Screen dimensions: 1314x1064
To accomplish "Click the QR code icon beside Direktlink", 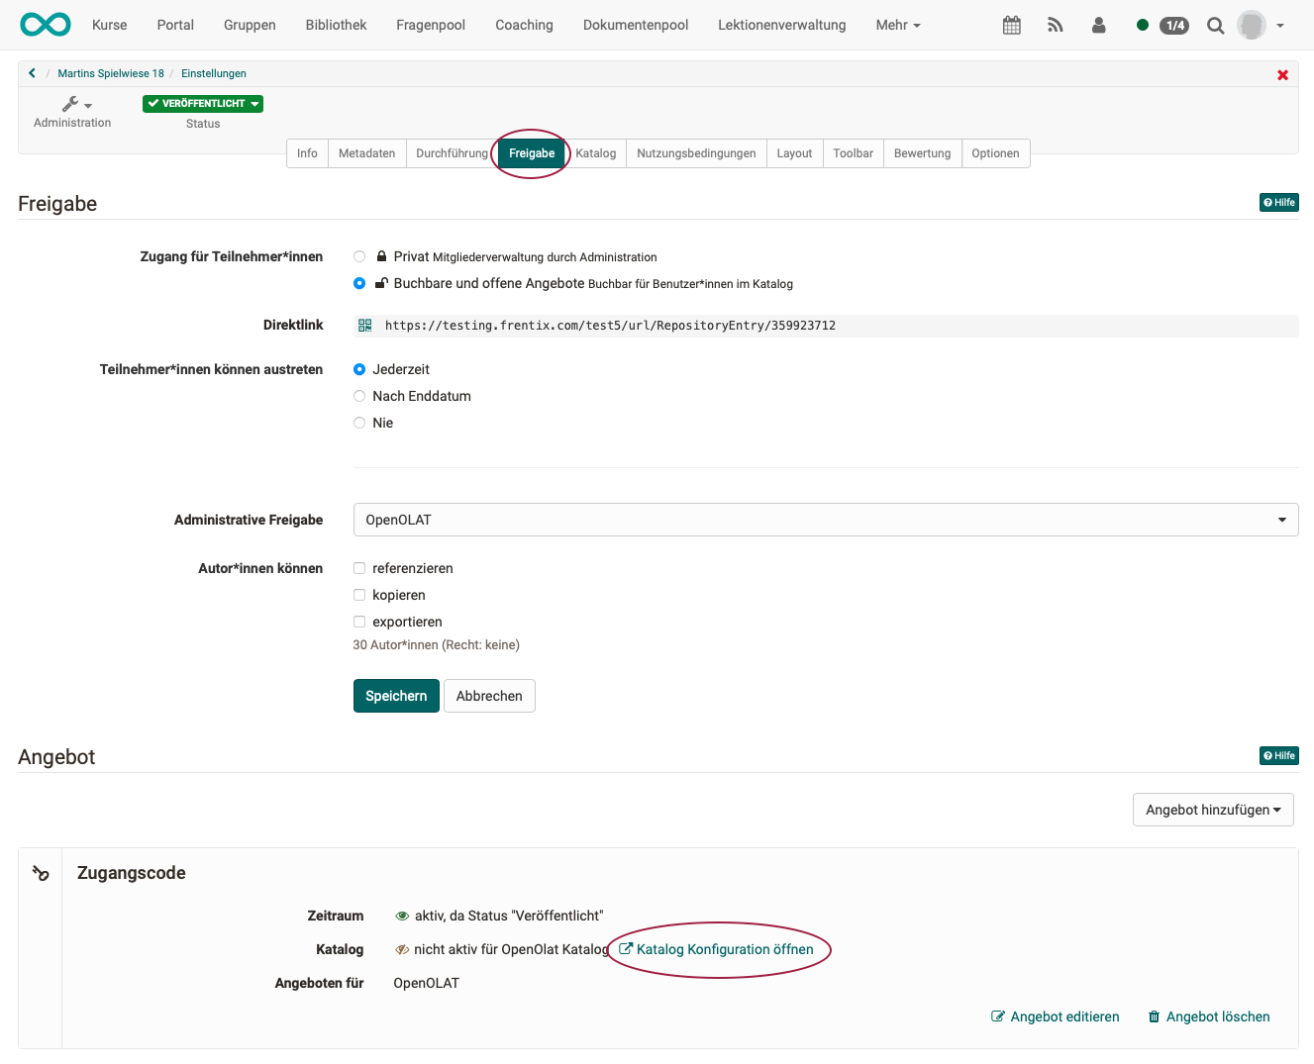I will point(365,326).
